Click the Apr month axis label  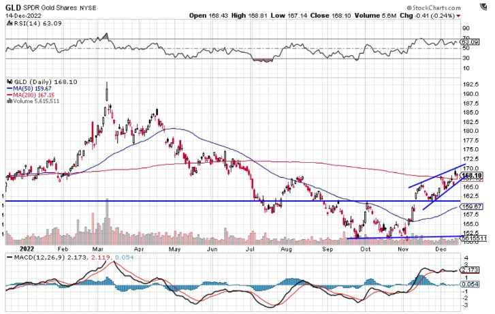click(x=139, y=249)
